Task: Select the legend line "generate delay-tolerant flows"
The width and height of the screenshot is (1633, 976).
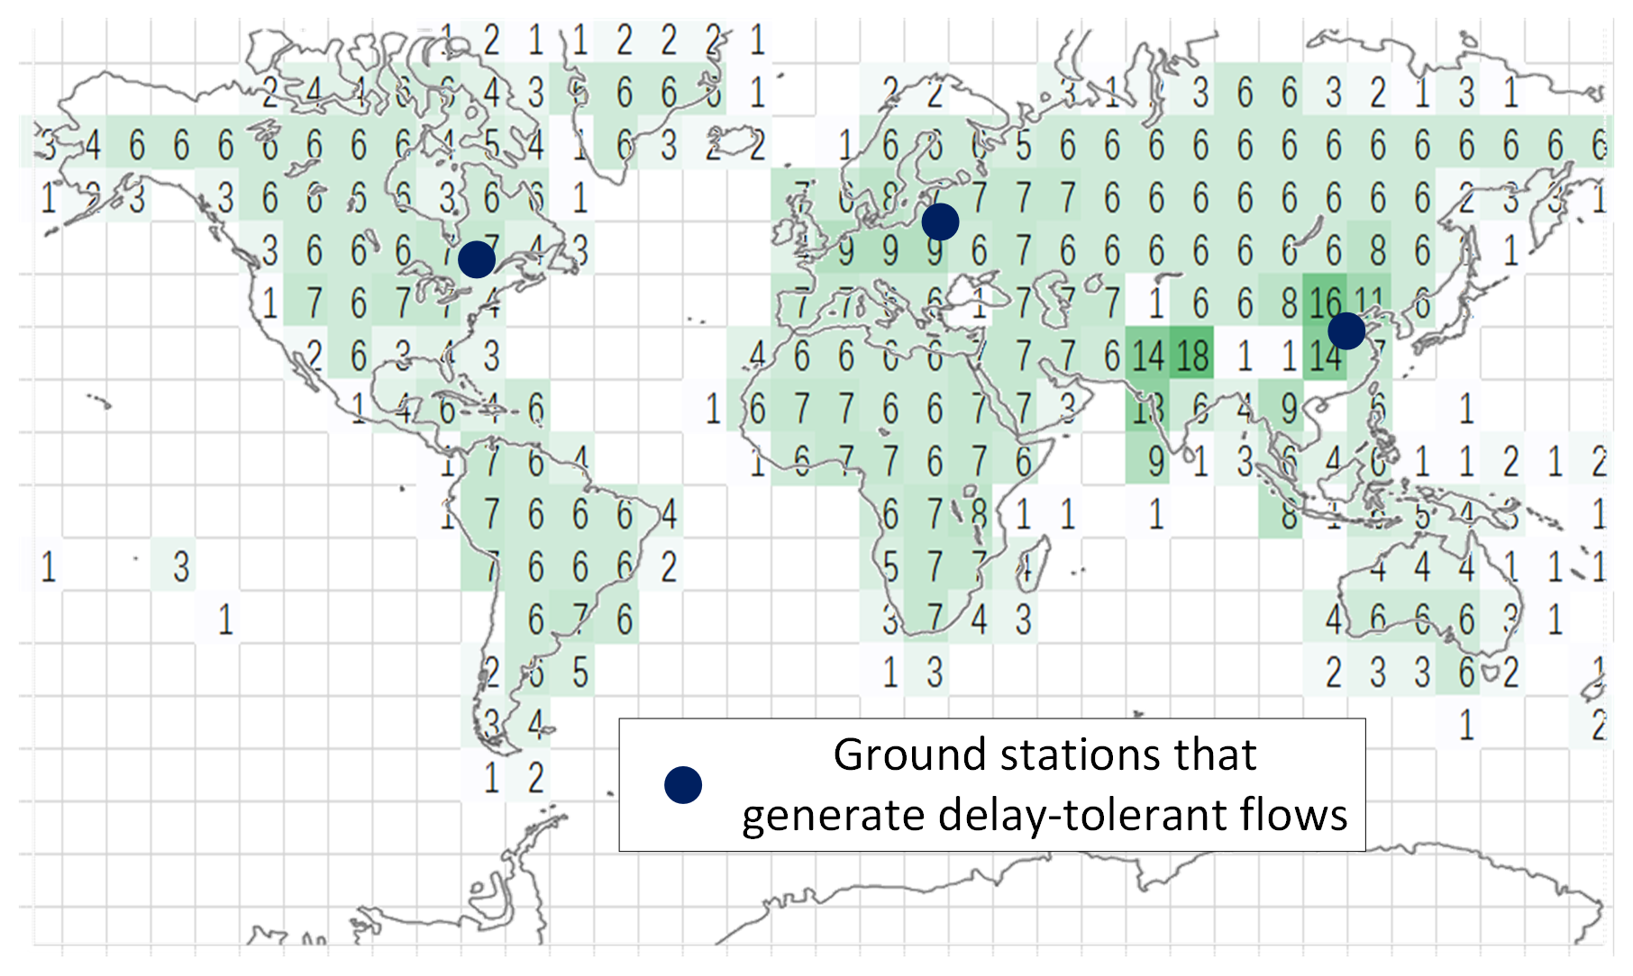Action: [x=1045, y=815]
